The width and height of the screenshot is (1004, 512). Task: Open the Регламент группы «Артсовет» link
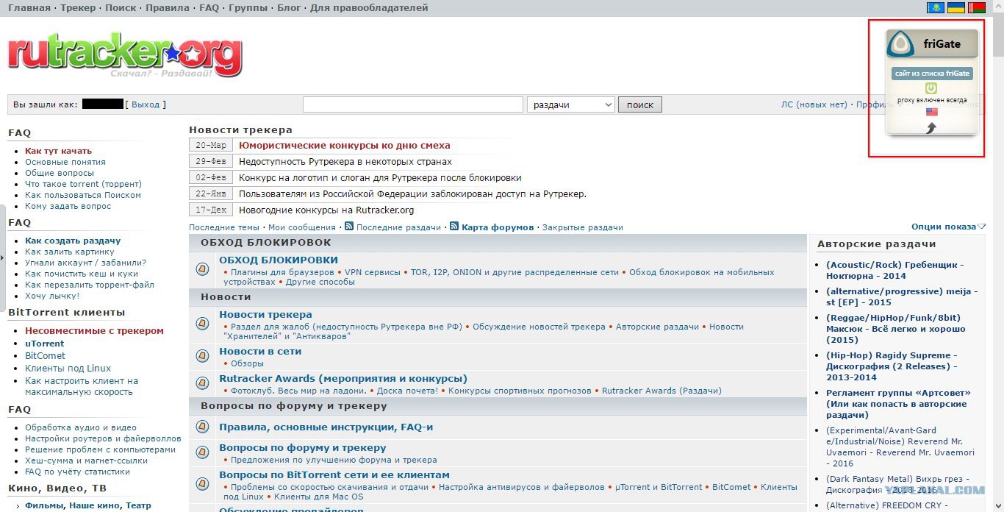tap(898, 404)
